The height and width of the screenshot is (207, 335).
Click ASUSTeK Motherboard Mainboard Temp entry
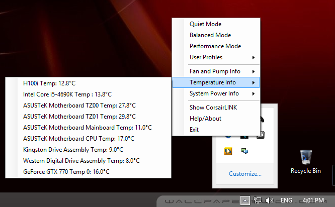(x=88, y=128)
